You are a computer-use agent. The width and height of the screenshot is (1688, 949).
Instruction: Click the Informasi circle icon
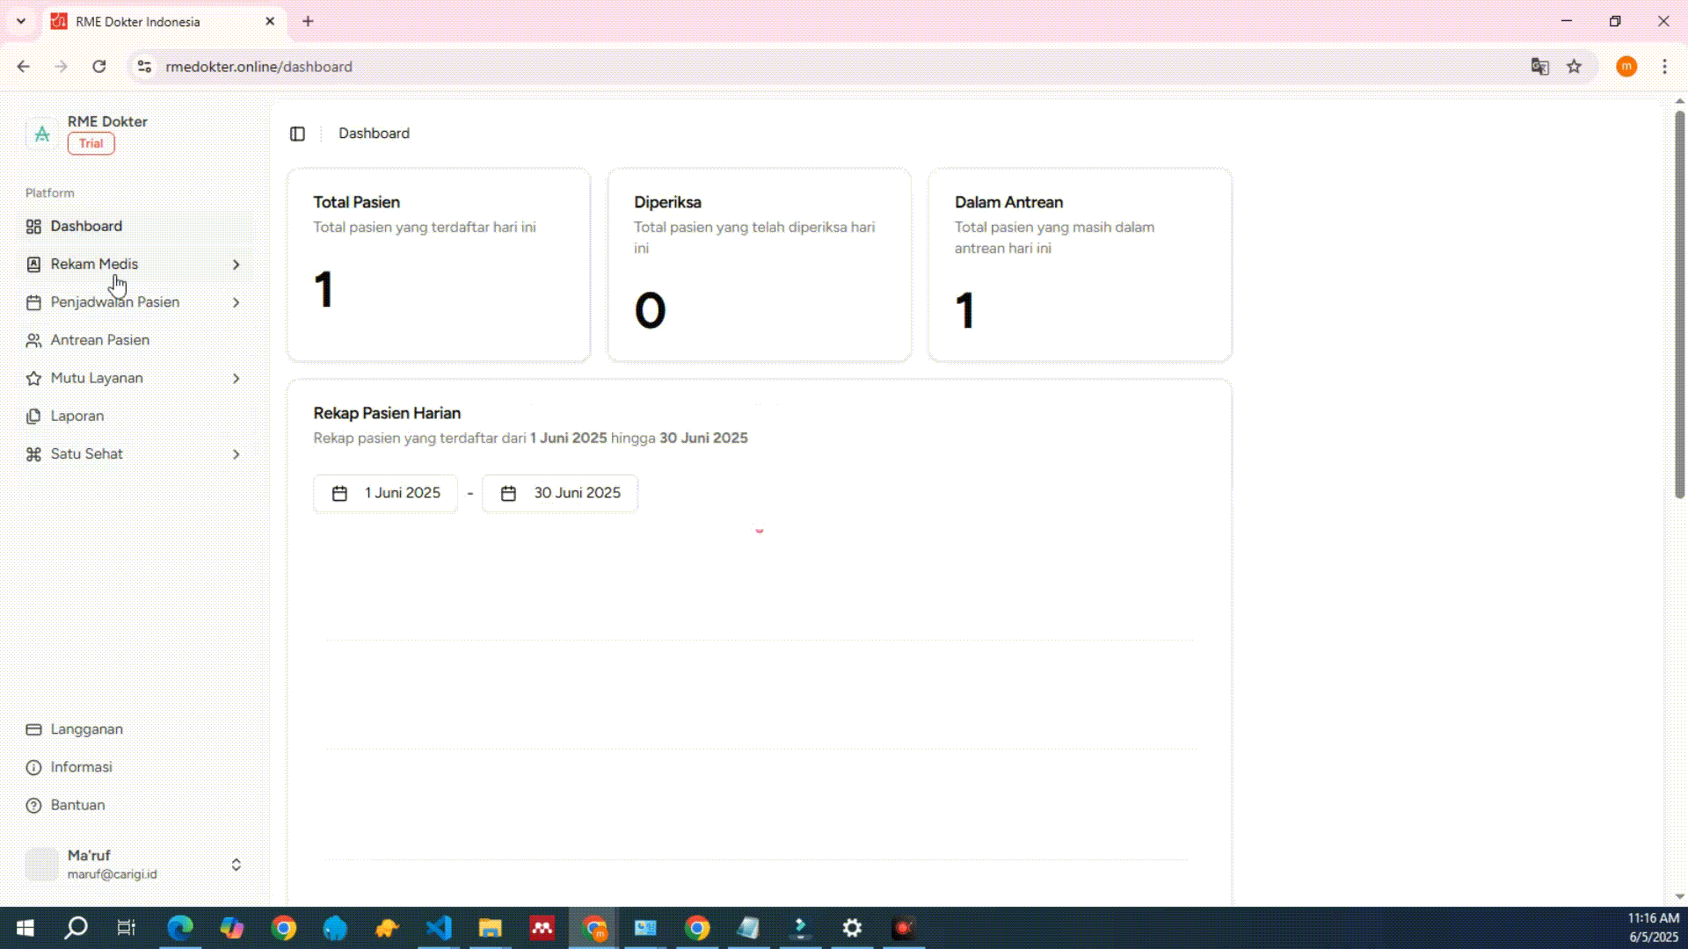(x=33, y=768)
